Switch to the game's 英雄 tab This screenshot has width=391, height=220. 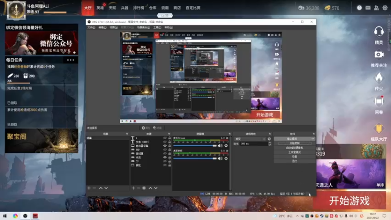100,8
